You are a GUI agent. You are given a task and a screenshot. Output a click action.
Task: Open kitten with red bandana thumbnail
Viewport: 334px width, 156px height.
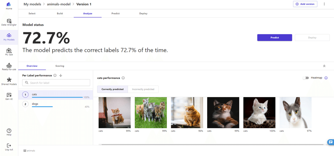pos(115,112)
